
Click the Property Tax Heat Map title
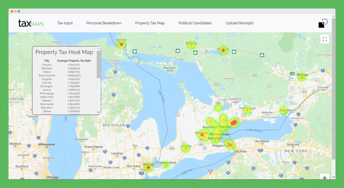(64, 52)
